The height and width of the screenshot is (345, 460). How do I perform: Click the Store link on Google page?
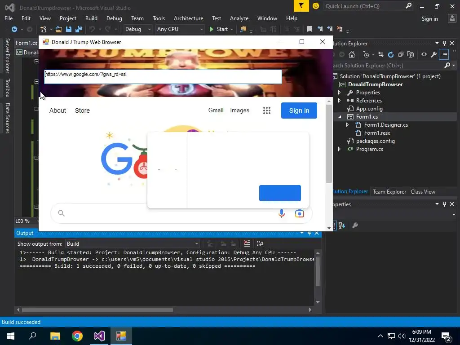tap(82, 111)
